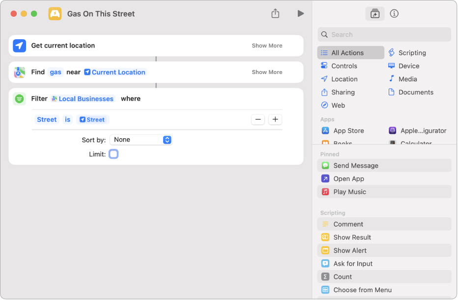Open the action library panel icon
458x300 pixels.
tap(375, 14)
